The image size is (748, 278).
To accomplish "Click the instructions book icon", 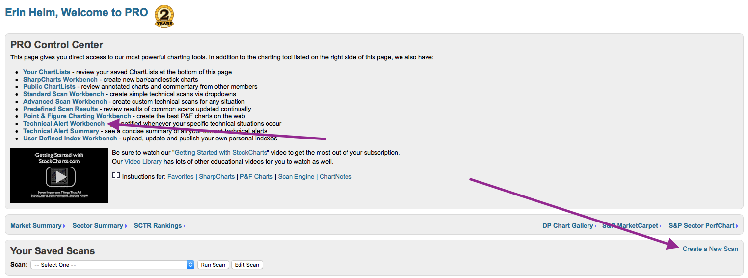I will (x=116, y=176).
